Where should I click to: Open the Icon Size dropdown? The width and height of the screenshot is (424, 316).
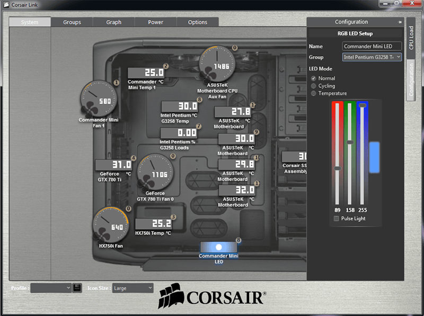click(x=132, y=288)
